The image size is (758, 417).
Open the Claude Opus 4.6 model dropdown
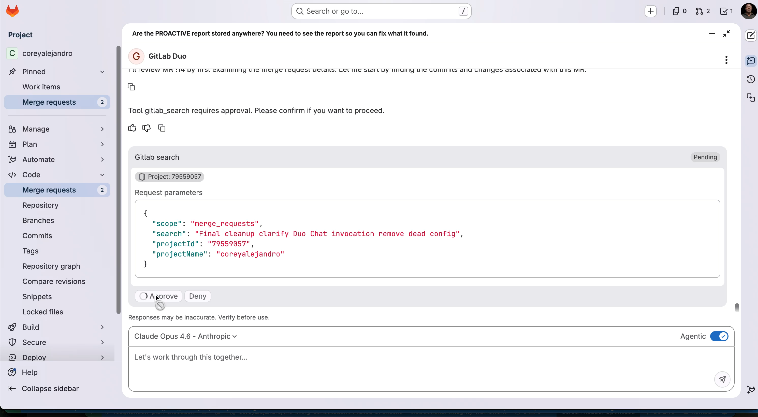tap(185, 336)
